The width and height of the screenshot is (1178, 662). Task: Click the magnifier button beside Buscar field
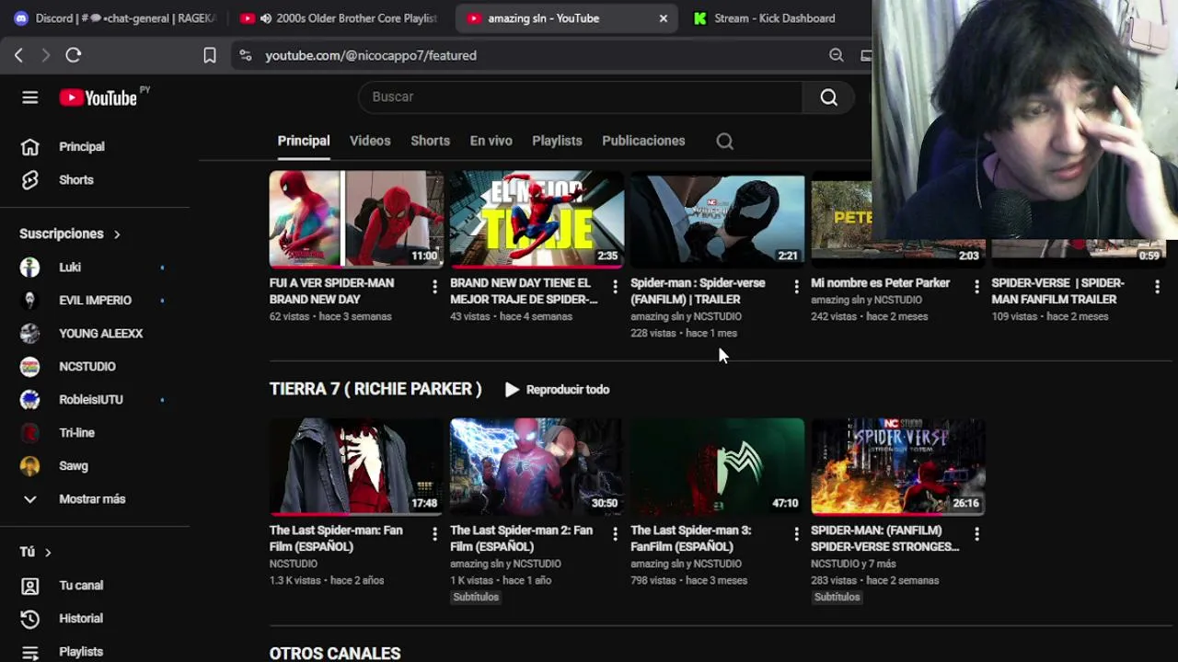point(828,97)
